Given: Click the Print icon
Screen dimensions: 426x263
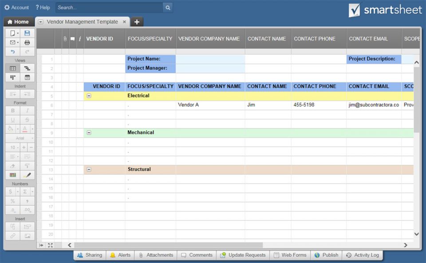Looking at the screenshot, I should click(x=27, y=43).
